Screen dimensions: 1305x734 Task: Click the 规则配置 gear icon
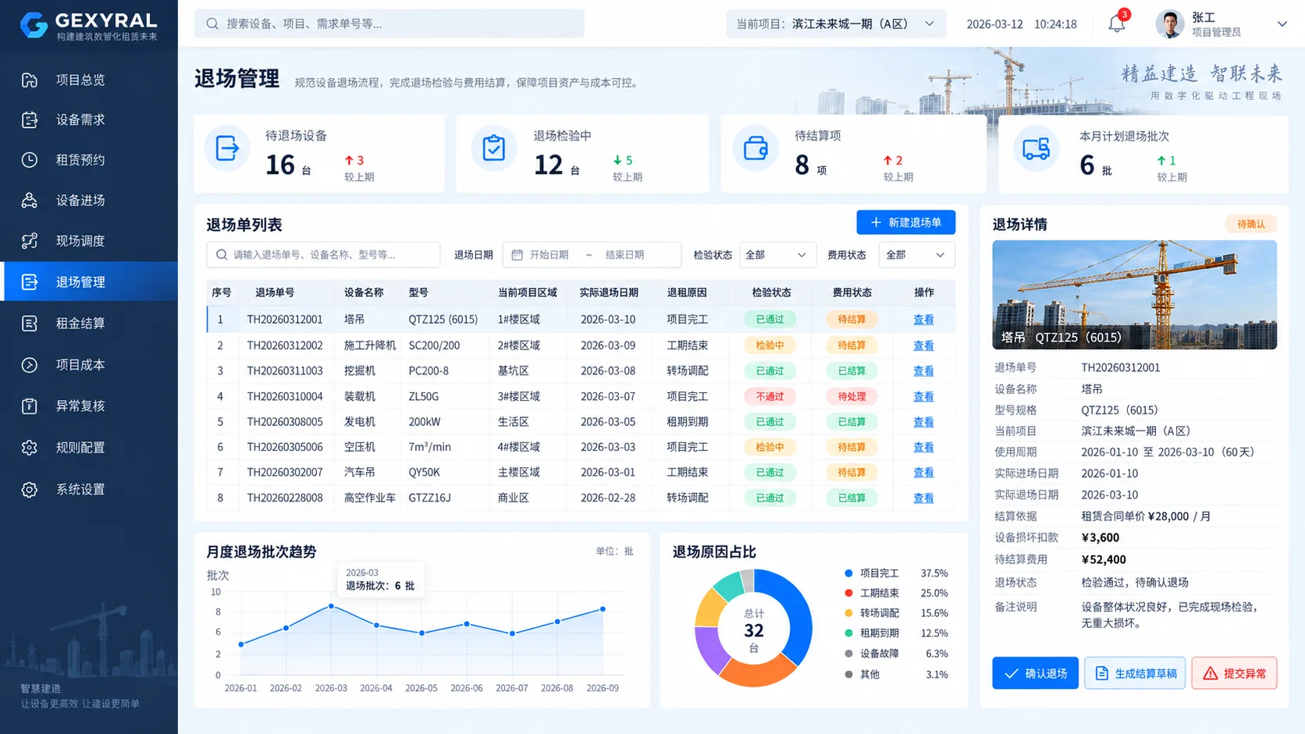(30, 448)
